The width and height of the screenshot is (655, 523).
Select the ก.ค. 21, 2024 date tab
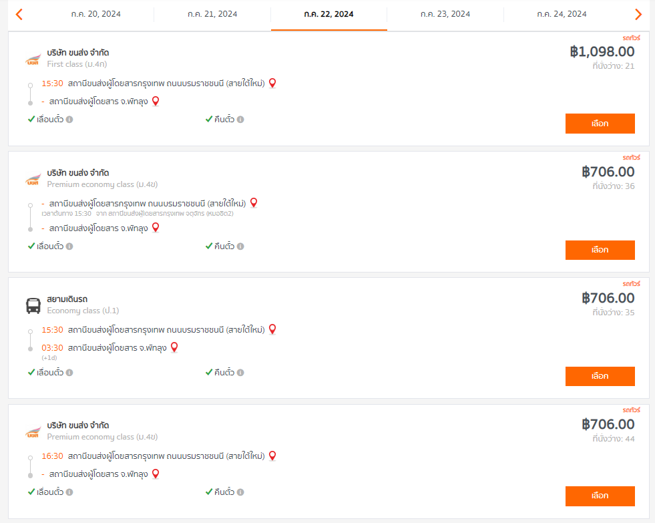pyautogui.click(x=212, y=14)
